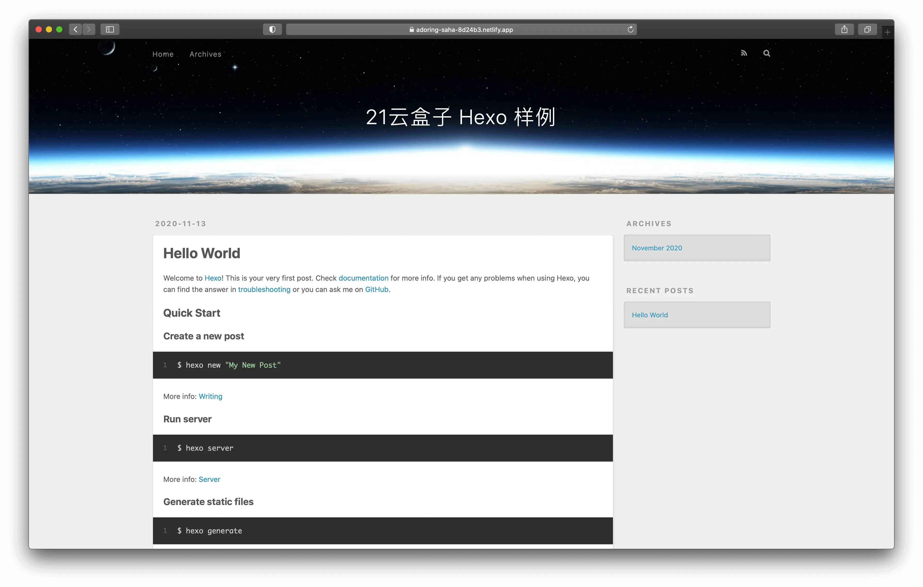This screenshot has width=923, height=587.
Task: Reload the page with refresh icon
Action: pyautogui.click(x=630, y=29)
